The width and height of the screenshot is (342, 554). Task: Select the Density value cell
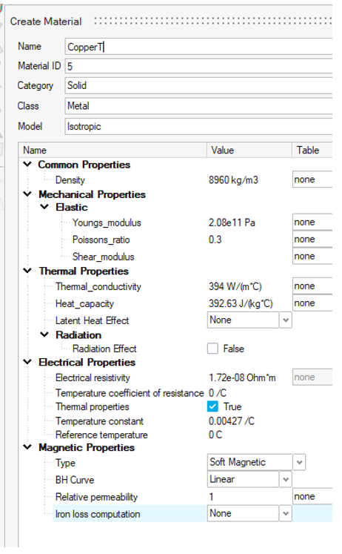(233, 179)
